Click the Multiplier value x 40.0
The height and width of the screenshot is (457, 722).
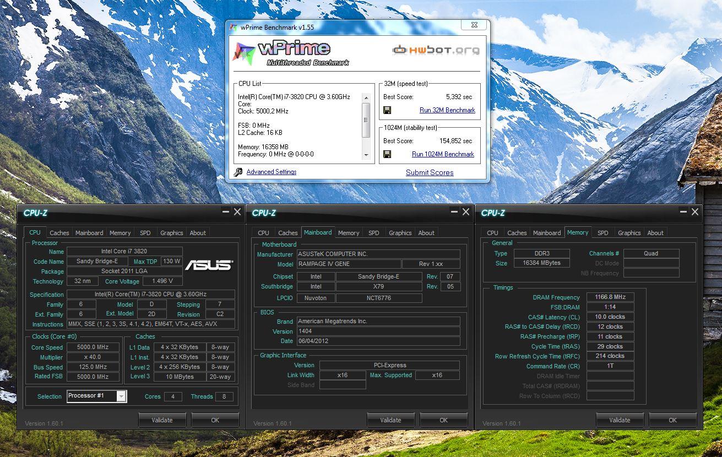pyautogui.click(x=93, y=357)
